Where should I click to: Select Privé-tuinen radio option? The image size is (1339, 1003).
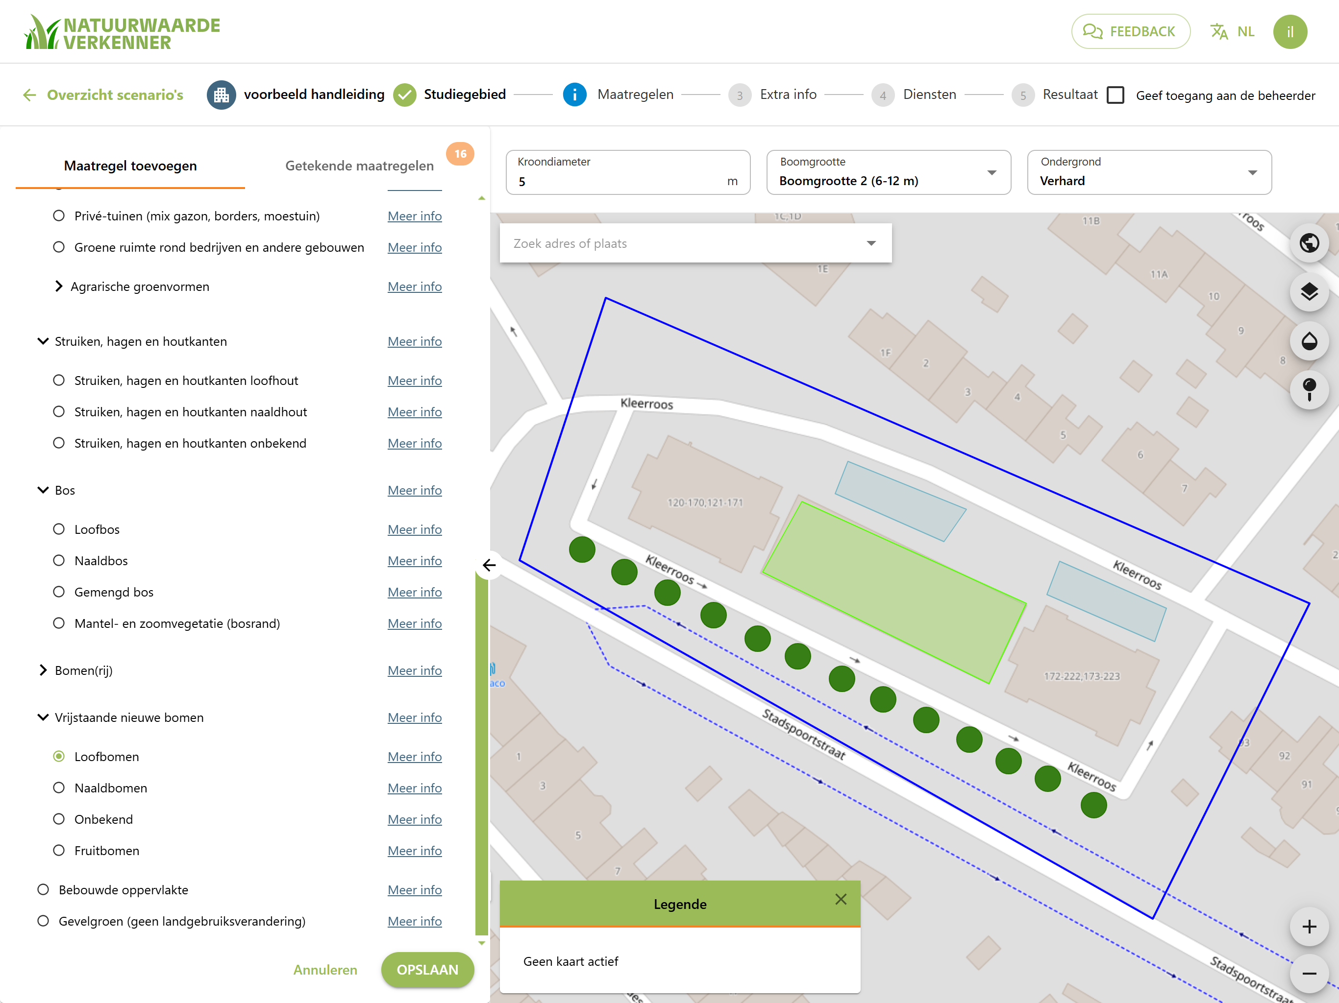59,216
